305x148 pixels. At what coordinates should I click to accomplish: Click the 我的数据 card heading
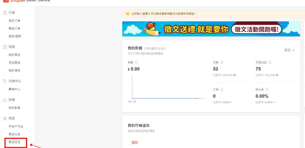coord(135,48)
